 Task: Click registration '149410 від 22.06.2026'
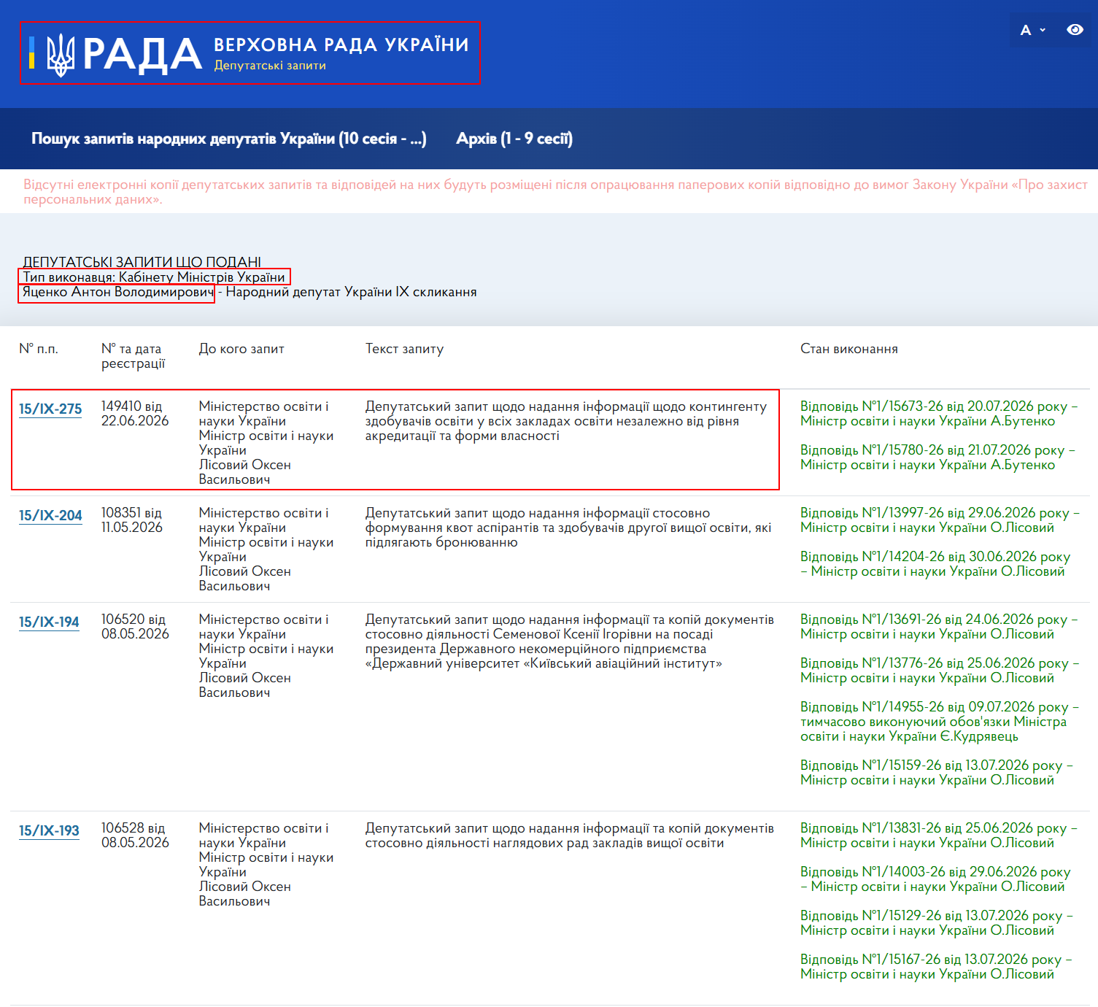[x=135, y=414]
